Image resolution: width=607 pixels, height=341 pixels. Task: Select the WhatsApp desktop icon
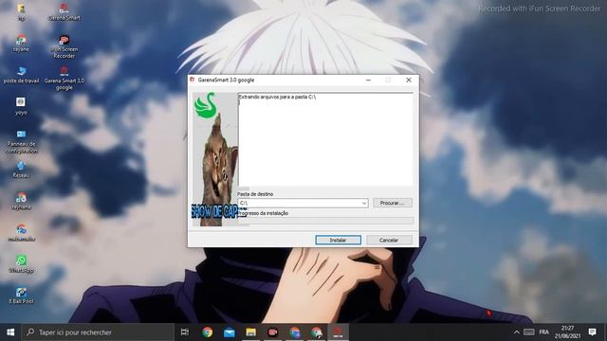[x=21, y=264]
